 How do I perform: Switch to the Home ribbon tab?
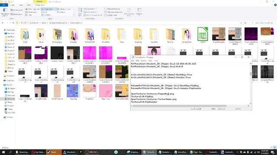click(12, 5)
